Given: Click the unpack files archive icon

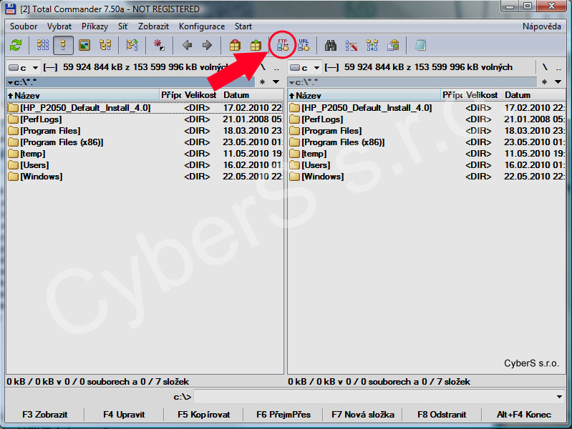Looking at the screenshot, I should 256,45.
